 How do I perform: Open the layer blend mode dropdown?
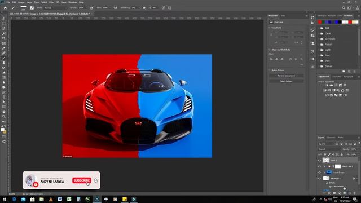329,149
